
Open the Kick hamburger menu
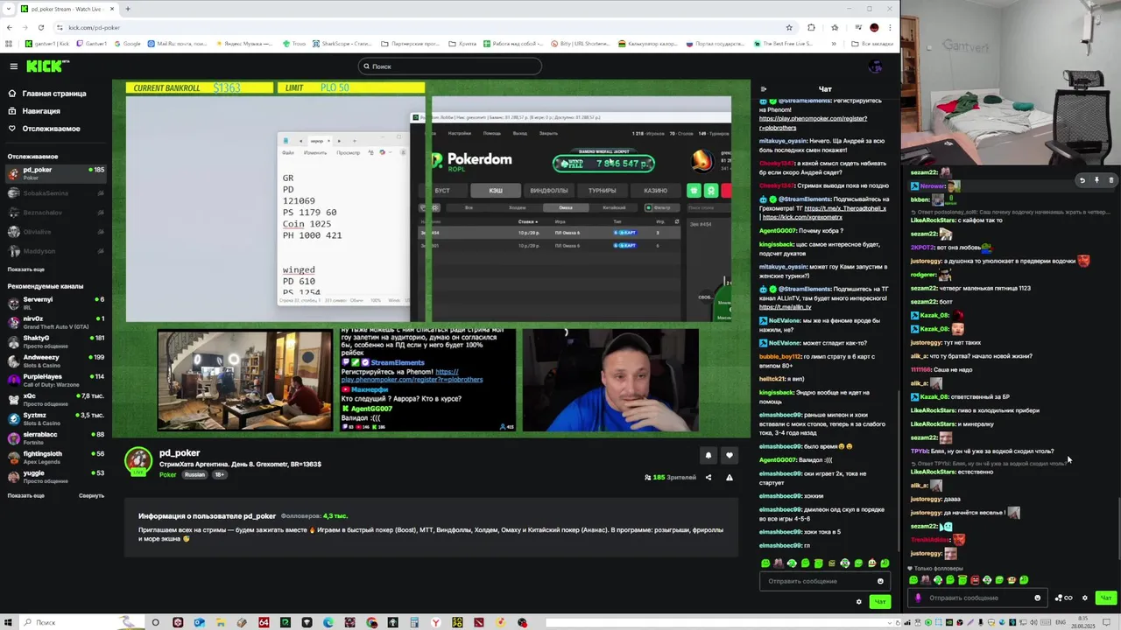(x=13, y=66)
